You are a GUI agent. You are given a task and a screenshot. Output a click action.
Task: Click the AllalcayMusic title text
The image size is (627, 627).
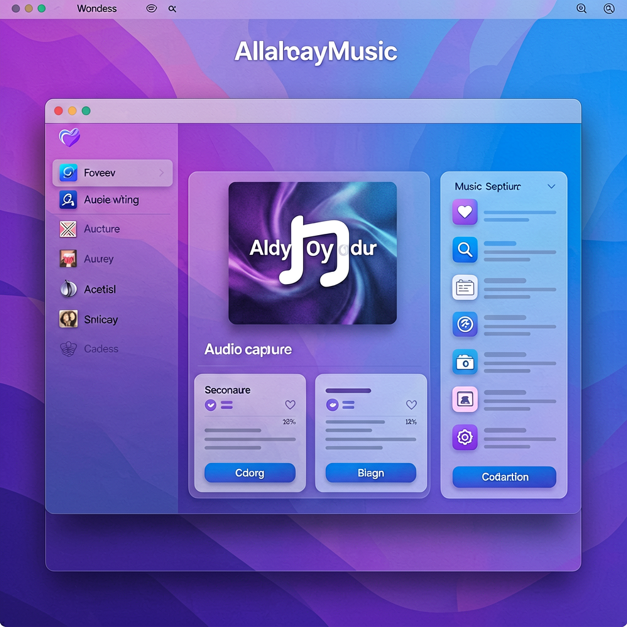pyautogui.click(x=316, y=52)
